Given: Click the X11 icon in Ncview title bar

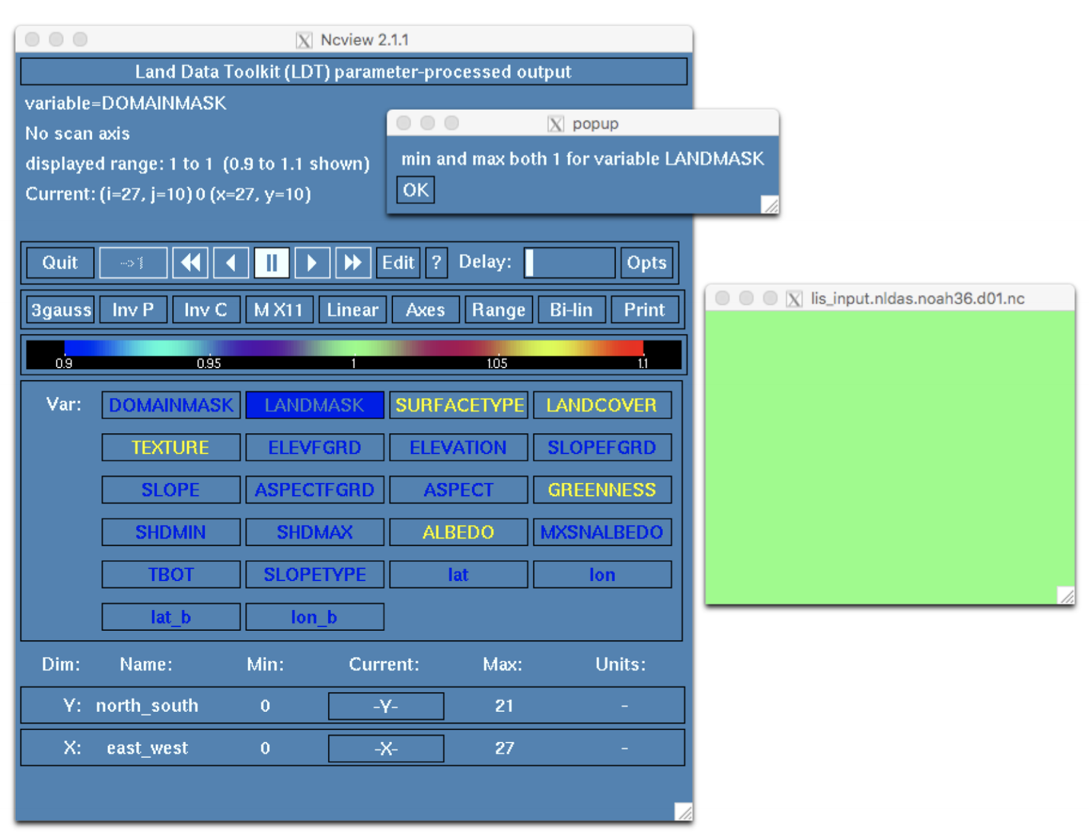Looking at the screenshot, I should point(304,40).
